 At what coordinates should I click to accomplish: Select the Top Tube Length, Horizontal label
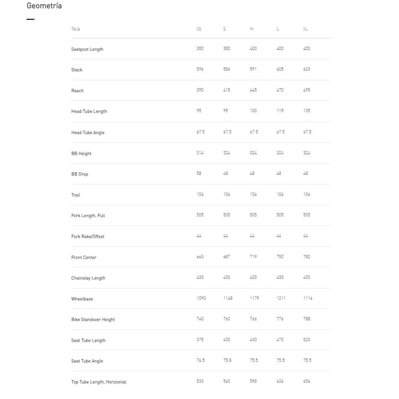tap(99, 382)
